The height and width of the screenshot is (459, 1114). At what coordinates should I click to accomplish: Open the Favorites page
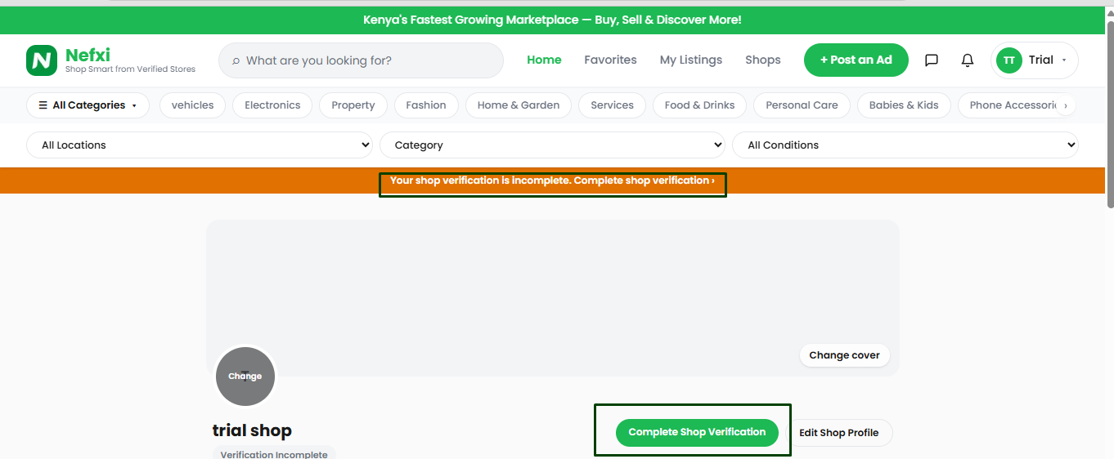pyautogui.click(x=610, y=60)
